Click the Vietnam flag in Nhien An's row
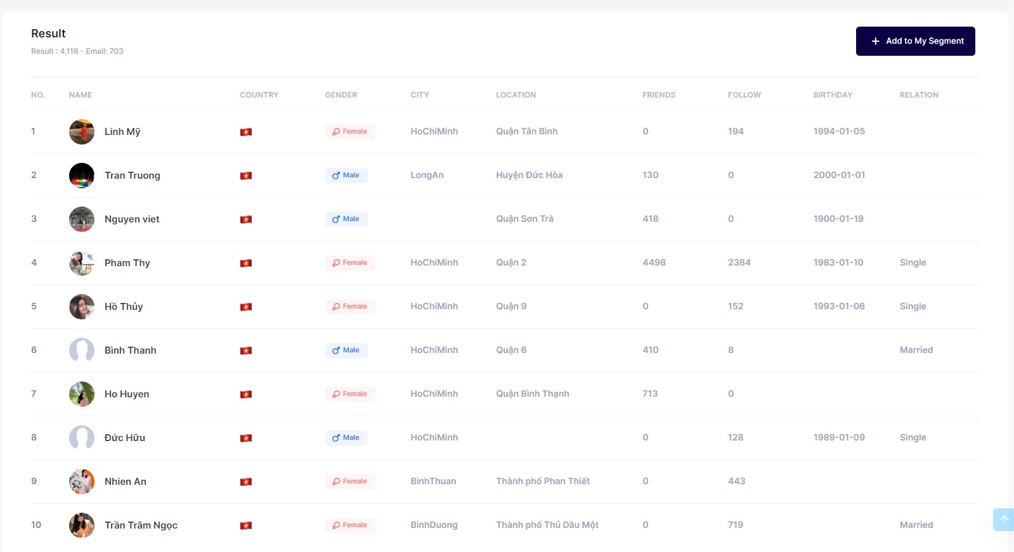 (246, 482)
